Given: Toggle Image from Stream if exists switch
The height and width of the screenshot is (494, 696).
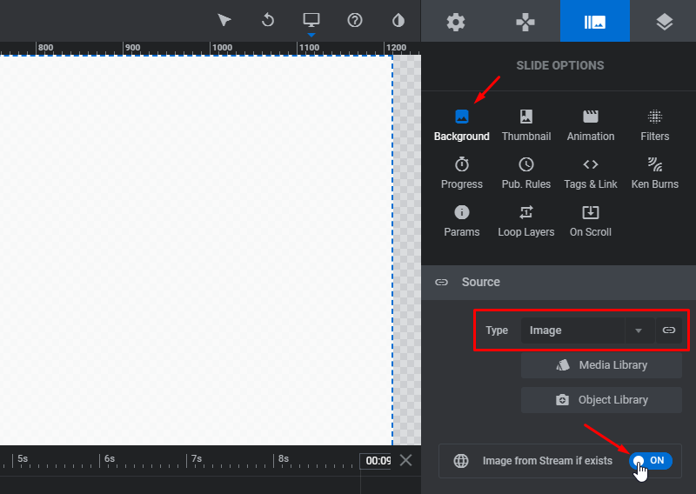Looking at the screenshot, I should [650, 461].
